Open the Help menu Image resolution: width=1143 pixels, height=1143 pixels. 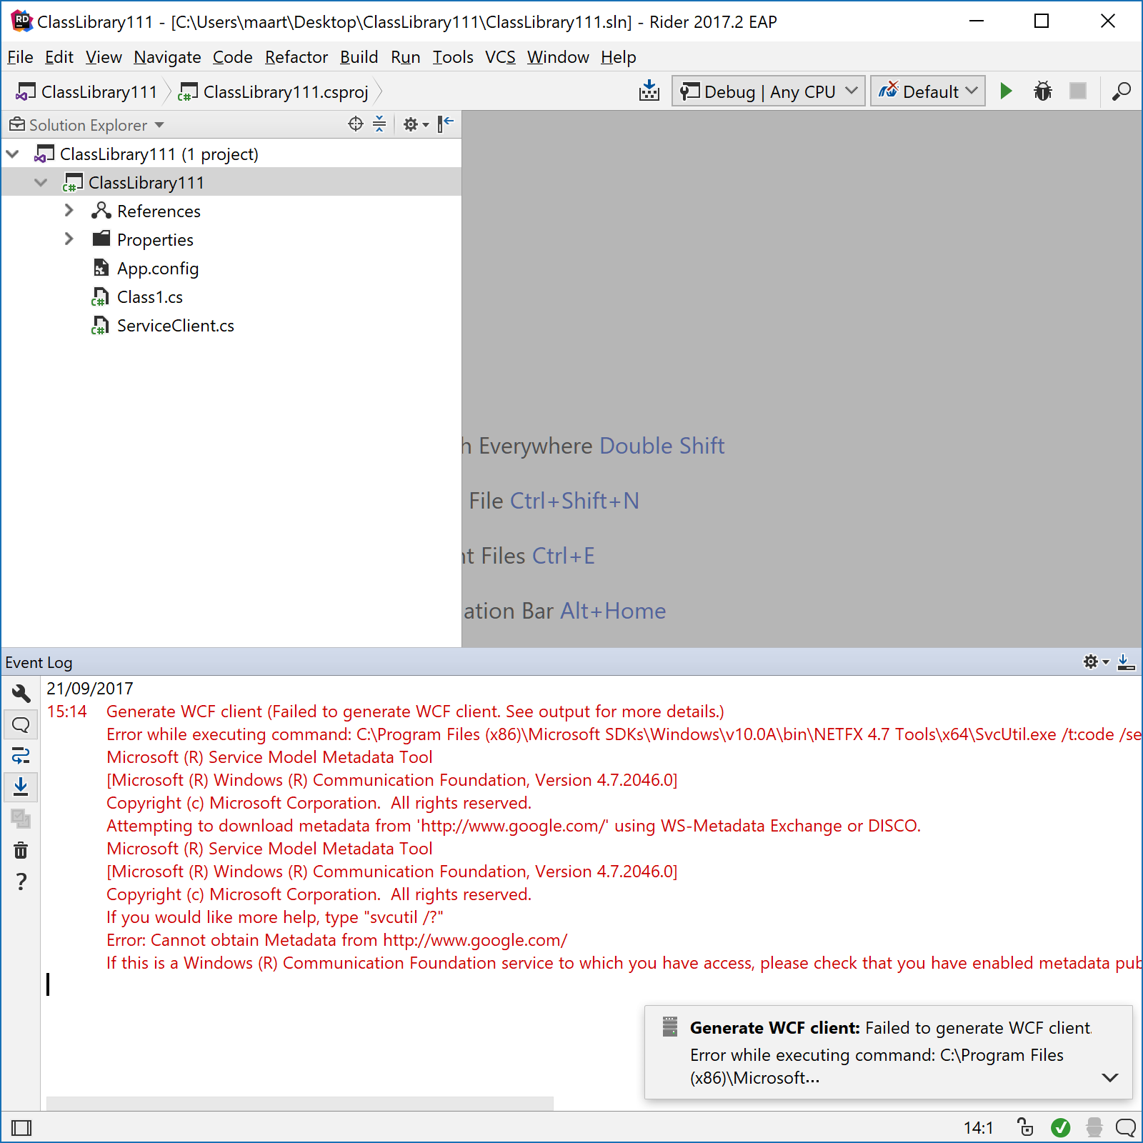click(618, 57)
